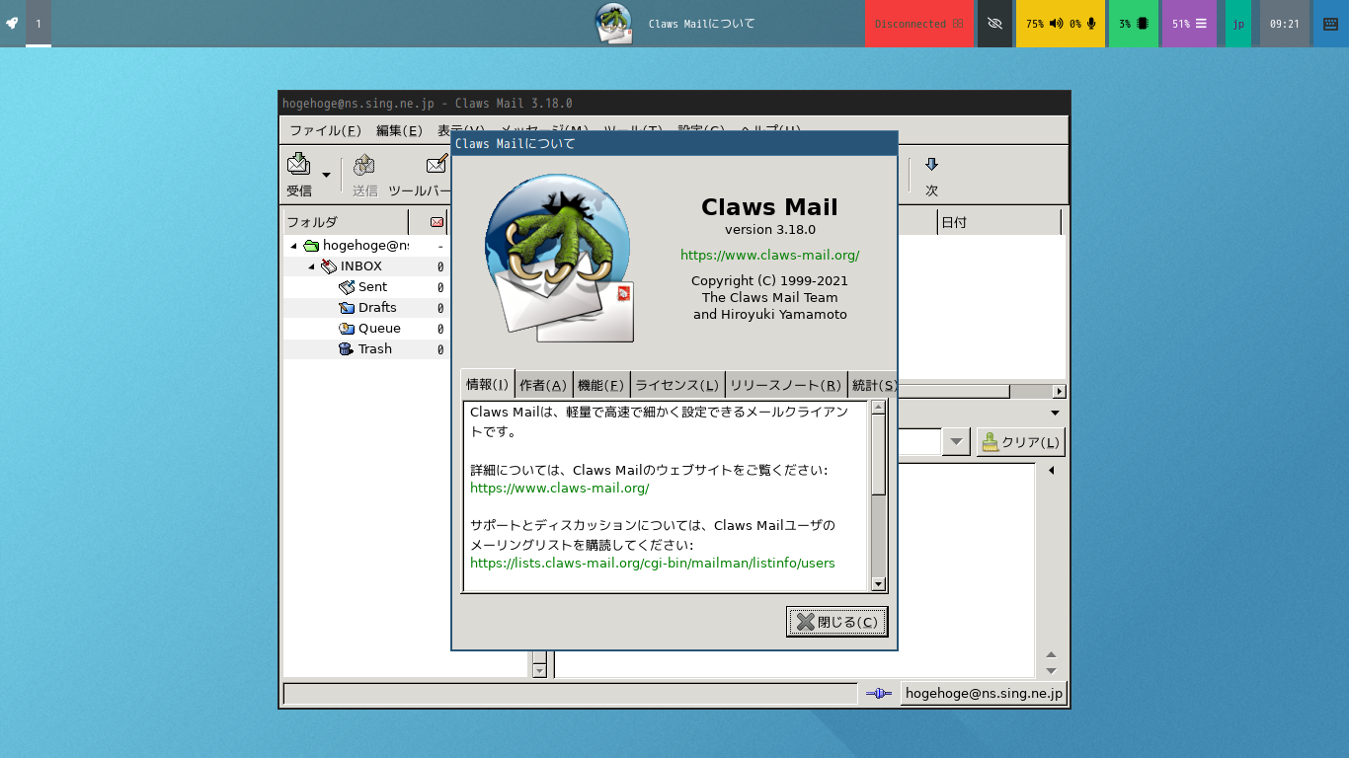The width and height of the screenshot is (1349, 758).
Task: Click the 'Drafts' folder label
Action: [377, 308]
